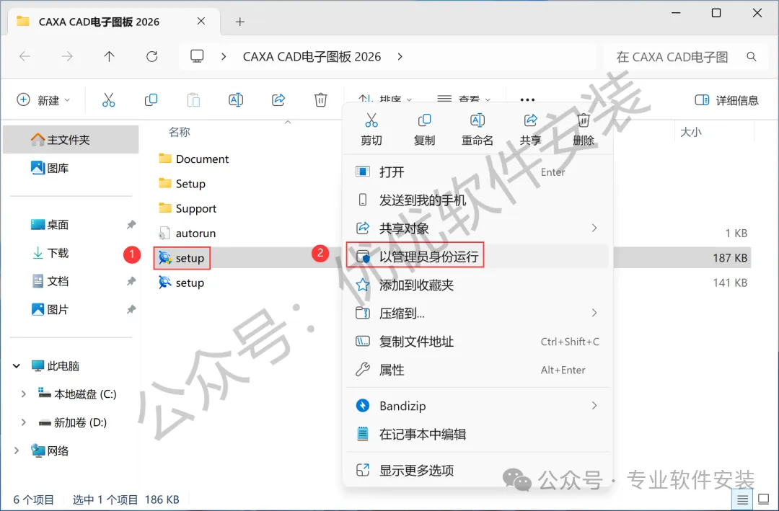779x511 pixels.
Task: Switch to details list view in the status bar
Action: coord(742,499)
